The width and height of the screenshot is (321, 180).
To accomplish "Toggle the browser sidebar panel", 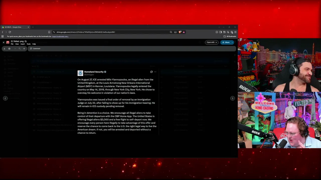I will point(220,32).
